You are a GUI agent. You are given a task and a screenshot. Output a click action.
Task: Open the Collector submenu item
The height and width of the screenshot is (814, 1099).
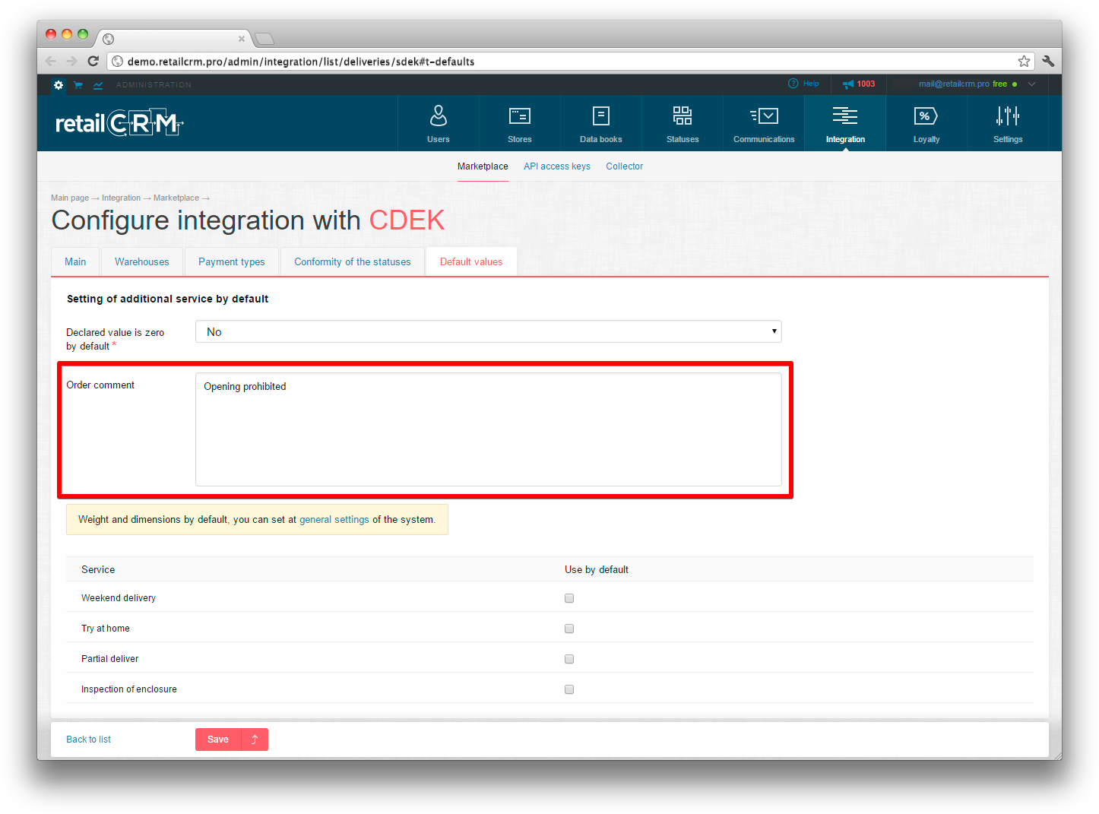tap(625, 166)
